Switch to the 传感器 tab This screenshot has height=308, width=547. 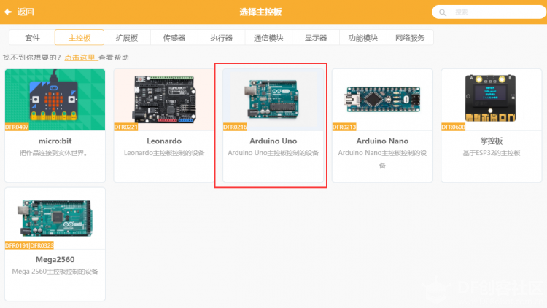[174, 38]
